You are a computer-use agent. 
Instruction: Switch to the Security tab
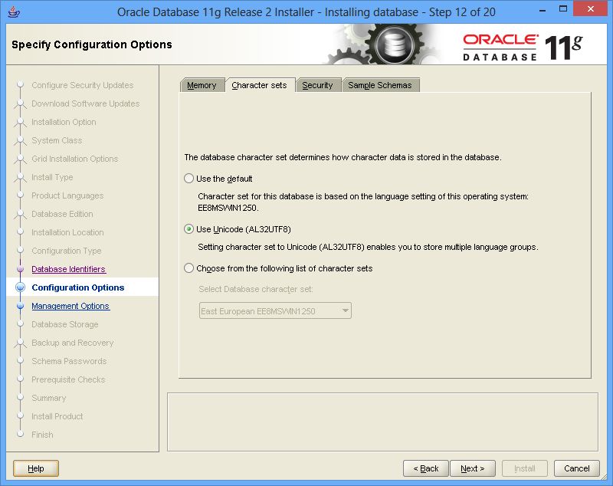(x=317, y=85)
